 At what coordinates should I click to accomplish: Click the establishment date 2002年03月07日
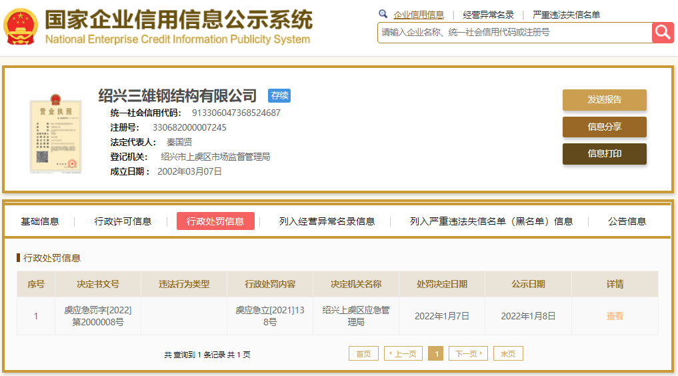189,172
